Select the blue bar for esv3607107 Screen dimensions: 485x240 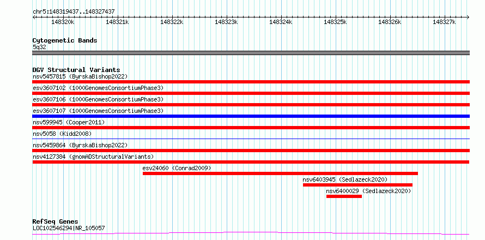(251, 116)
